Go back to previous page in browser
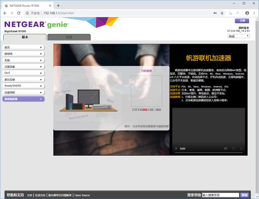Image resolution: width=259 pixels, height=199 pixels. pyautogui.click(x=5, y=13)
